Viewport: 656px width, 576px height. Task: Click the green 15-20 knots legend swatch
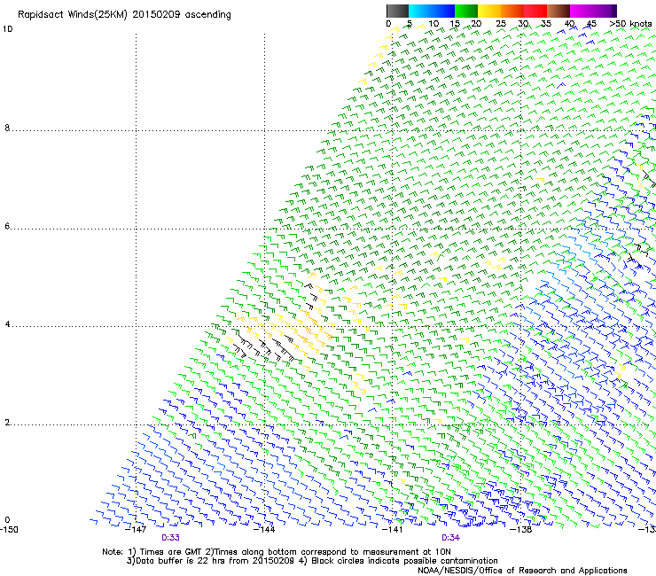pos(466,11)
